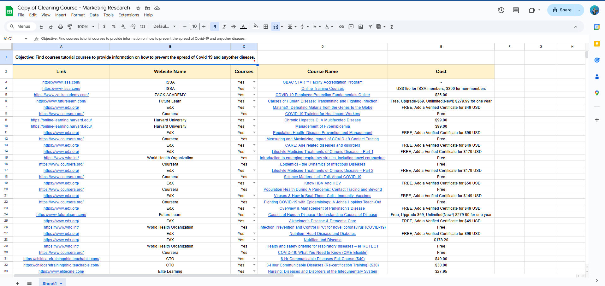
Task: Click the print icon in toolbar
Action: coord(60,27)
